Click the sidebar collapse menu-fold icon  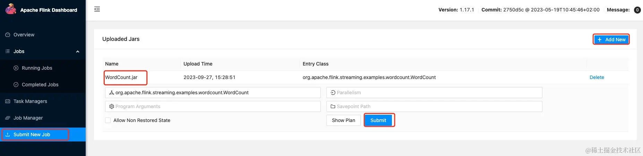pos(97,9)
